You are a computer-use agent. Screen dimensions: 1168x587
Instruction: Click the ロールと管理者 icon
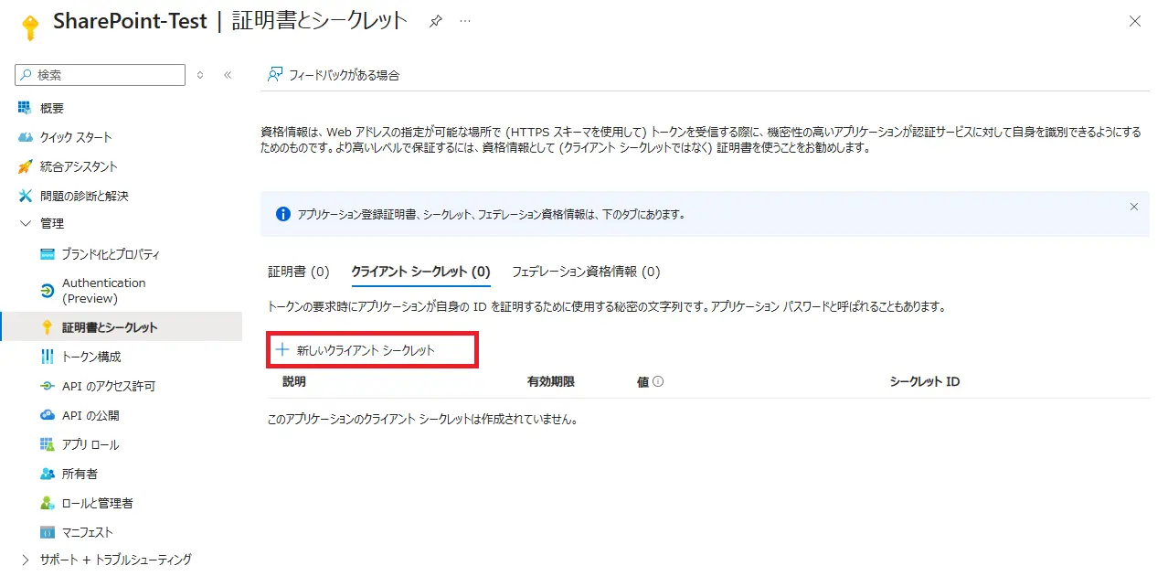[x=48, y=503]
